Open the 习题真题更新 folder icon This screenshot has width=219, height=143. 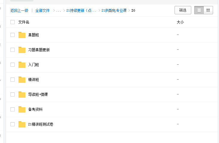[x=22, y=50]
